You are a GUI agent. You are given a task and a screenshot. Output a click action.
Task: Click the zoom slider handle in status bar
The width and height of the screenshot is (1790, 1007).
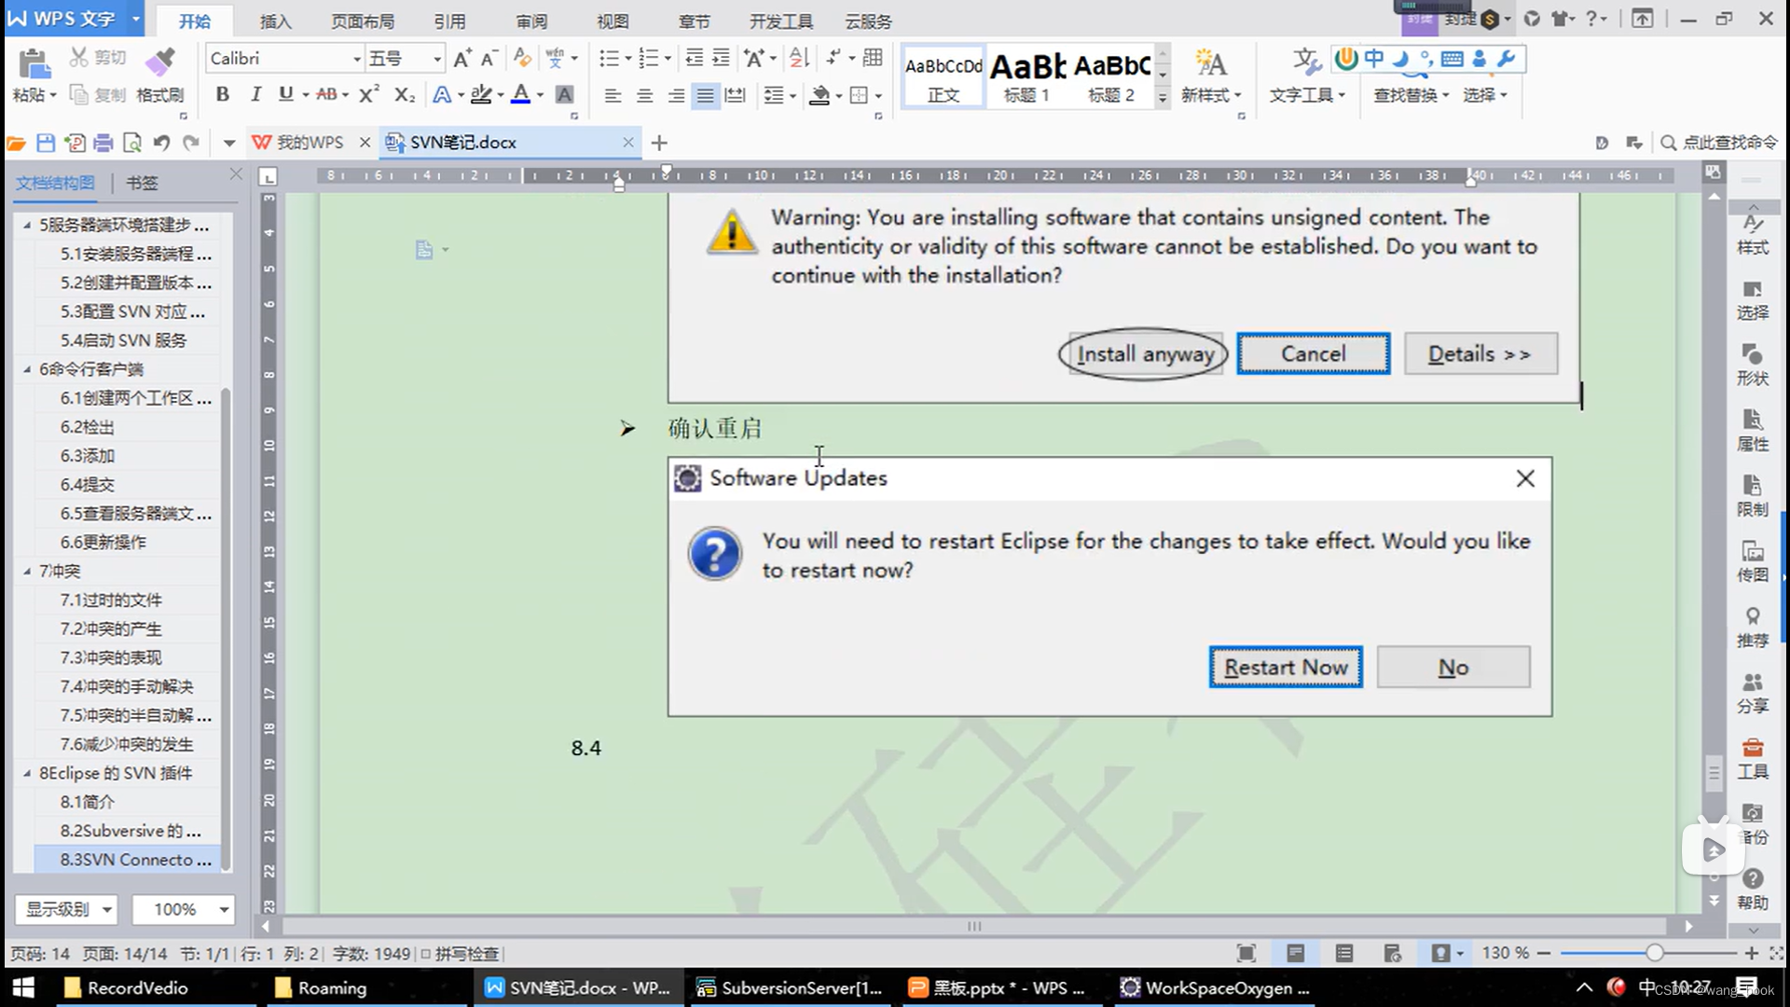point(1654,953)
